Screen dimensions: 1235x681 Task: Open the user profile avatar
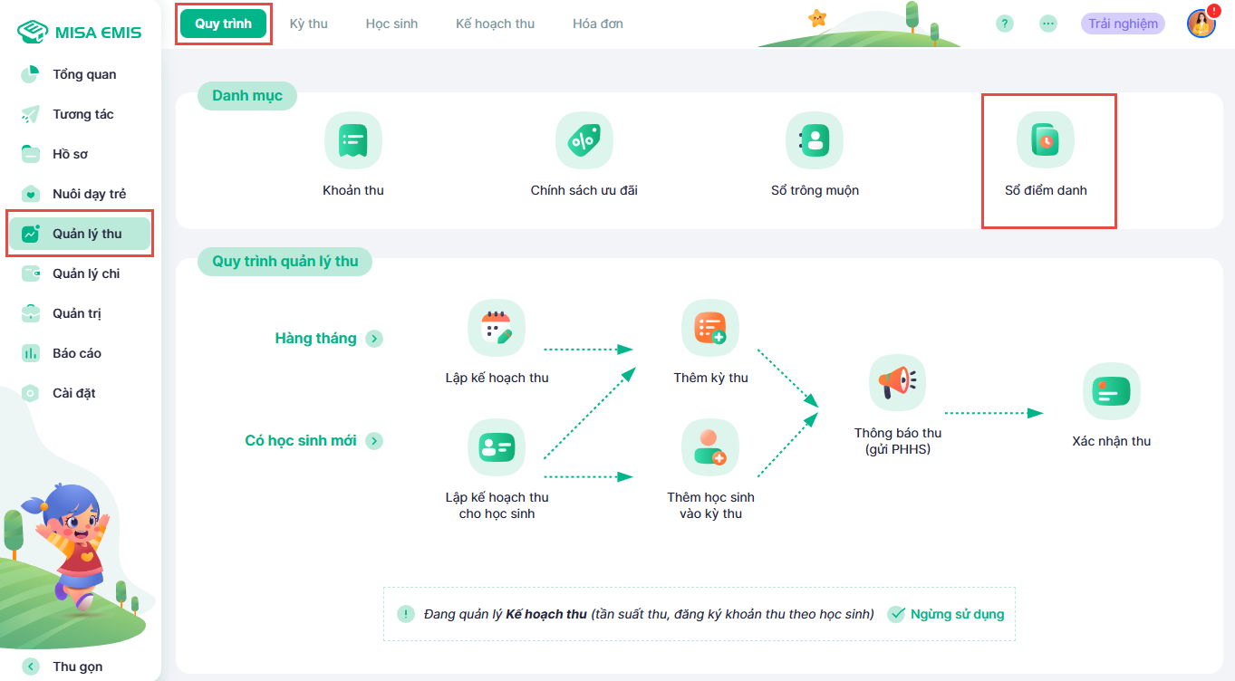[x=1201, y=24]
